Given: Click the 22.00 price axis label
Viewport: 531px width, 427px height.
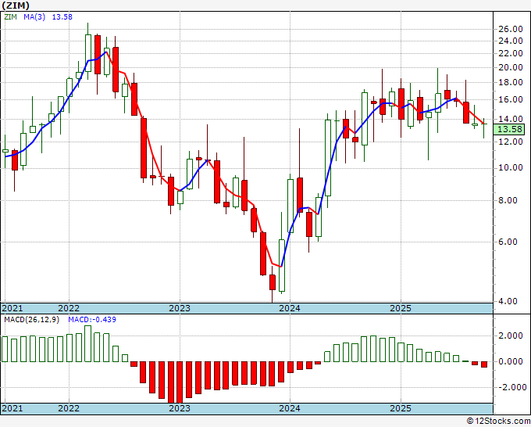Looking at the screenshot, I should (x=511, y=54).
